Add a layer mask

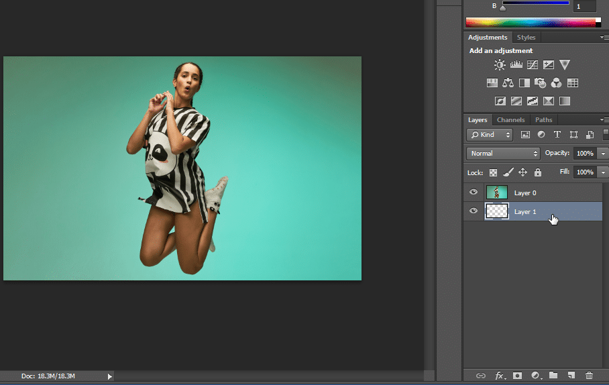click(x=517, y=376)
